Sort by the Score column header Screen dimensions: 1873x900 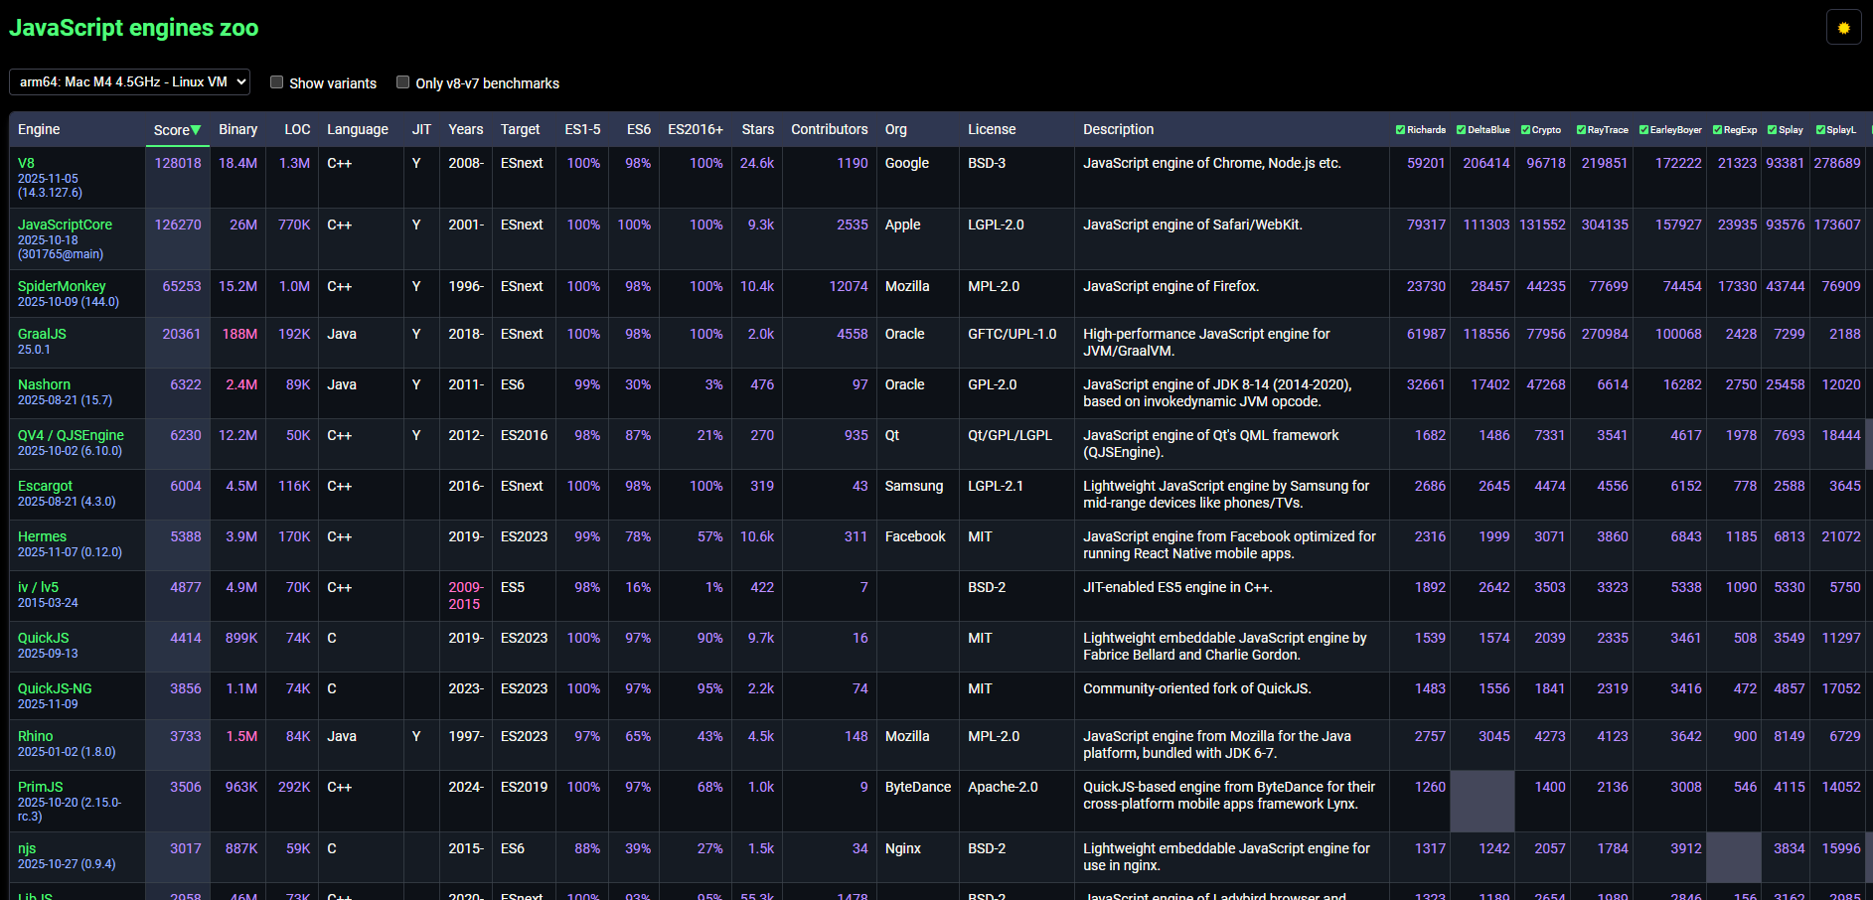coord(177,130)
